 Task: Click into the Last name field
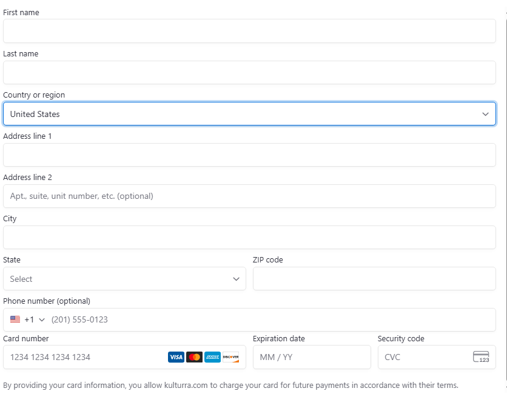coord(249,72)
